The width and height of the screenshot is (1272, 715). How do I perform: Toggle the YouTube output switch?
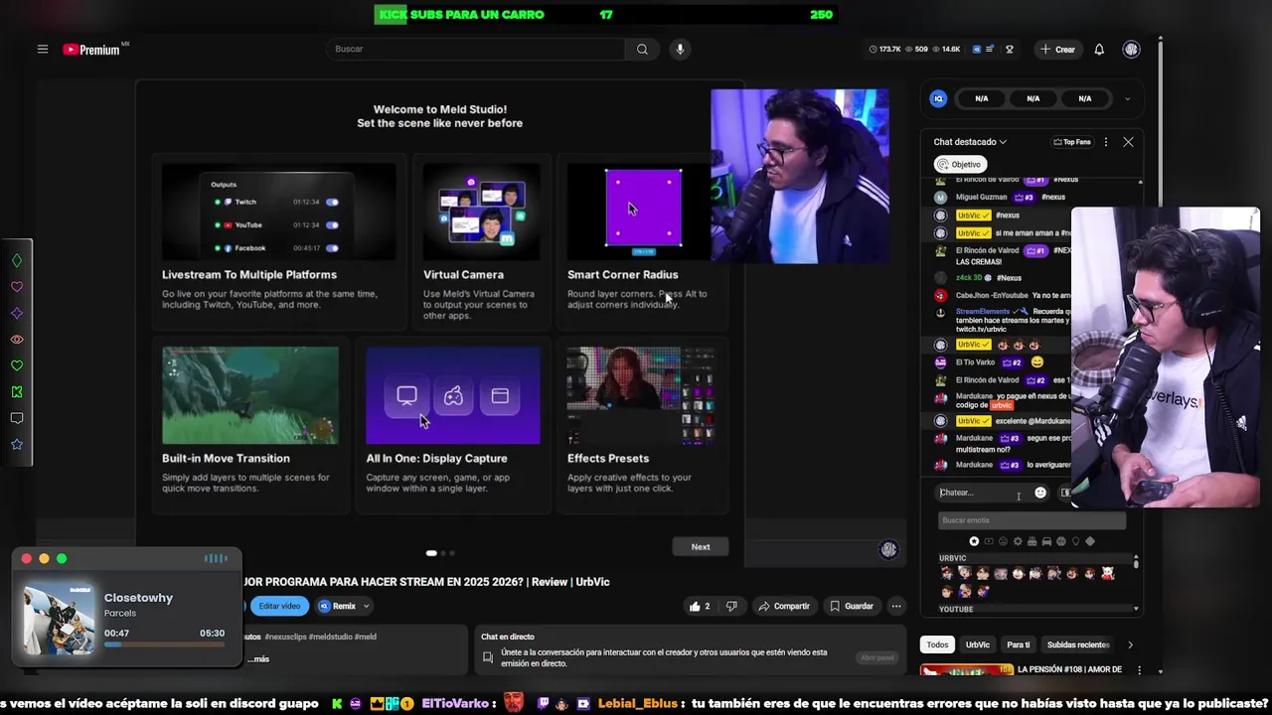pyautogui.click(x=332, y=224)
